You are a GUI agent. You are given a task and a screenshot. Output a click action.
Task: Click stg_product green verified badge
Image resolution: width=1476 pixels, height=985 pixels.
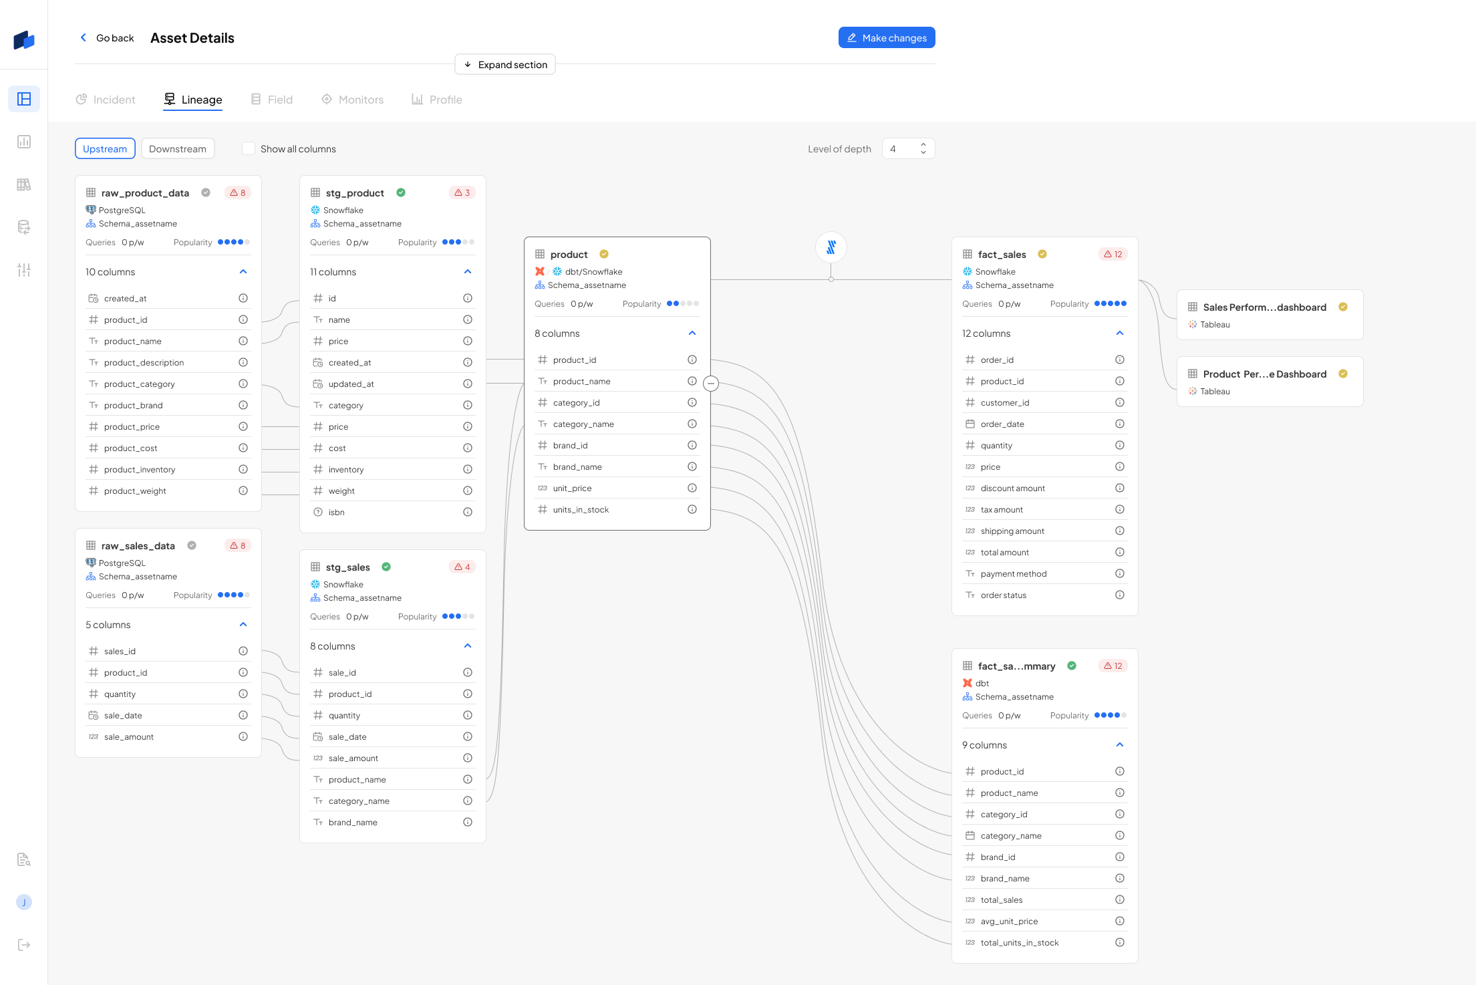pos(401,192)
